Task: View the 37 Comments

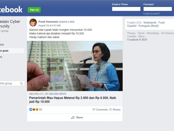Action: pos(100,110)
